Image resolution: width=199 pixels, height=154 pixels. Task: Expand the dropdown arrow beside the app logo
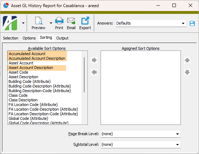23,23
